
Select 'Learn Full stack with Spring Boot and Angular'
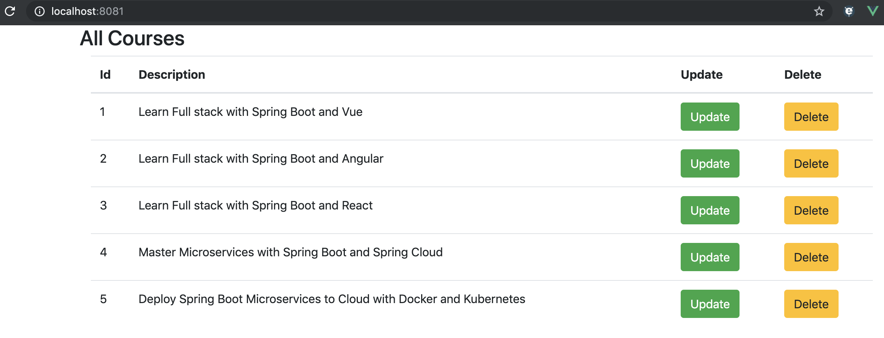[x=261, y=159]
